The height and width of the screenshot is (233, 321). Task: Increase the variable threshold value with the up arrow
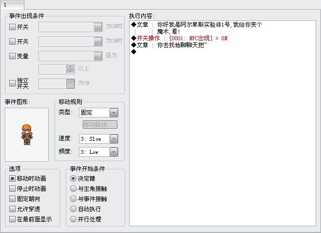point(70,67)
